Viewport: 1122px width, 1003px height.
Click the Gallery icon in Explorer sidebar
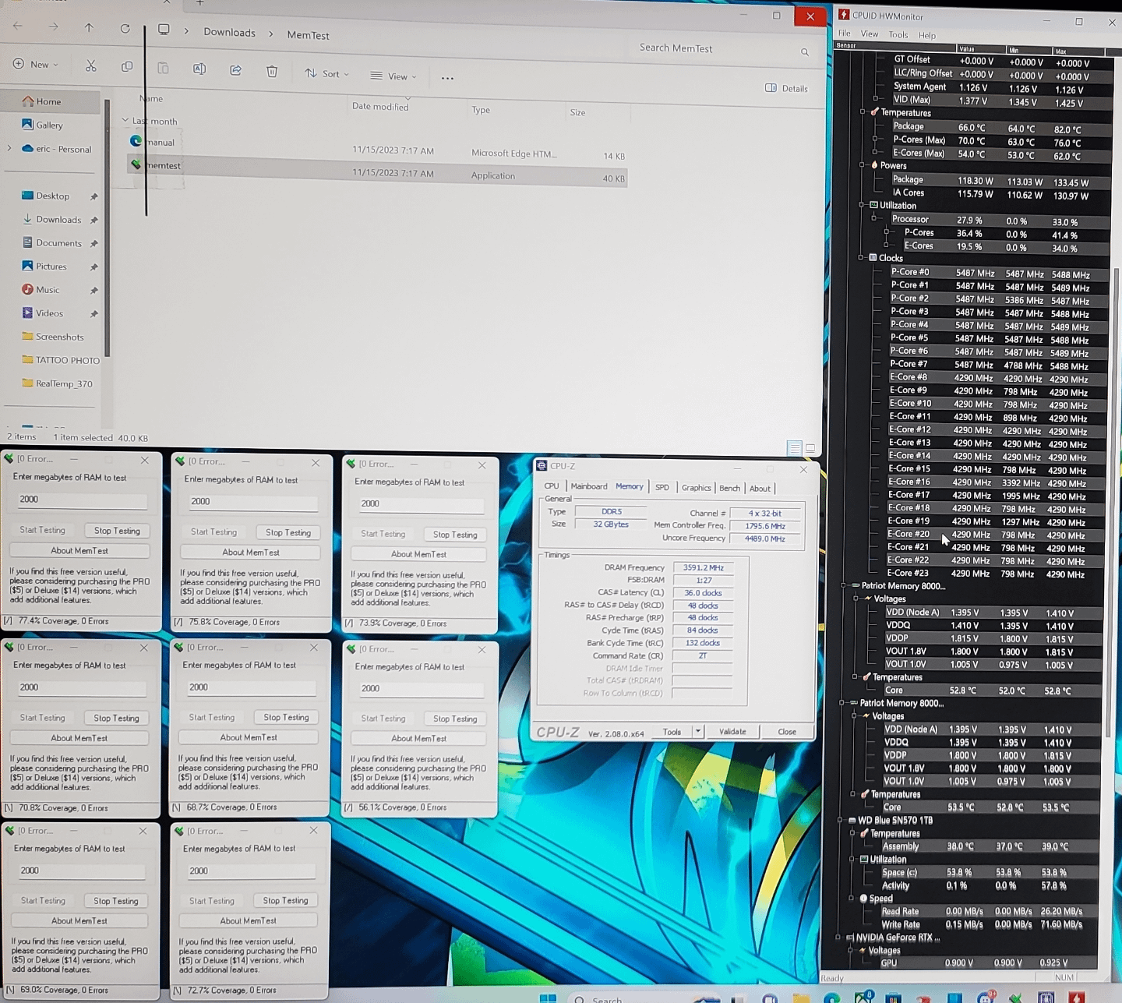click(27, 125)
